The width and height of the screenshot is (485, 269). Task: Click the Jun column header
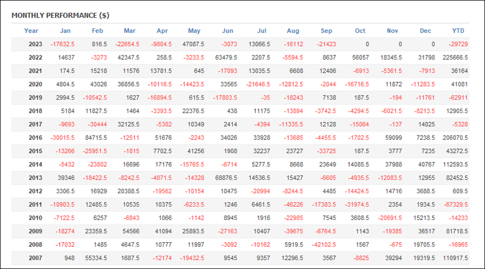click(227, 31)
